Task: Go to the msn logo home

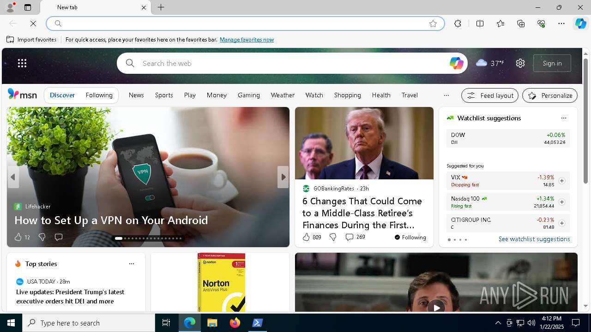Action: 22,95
